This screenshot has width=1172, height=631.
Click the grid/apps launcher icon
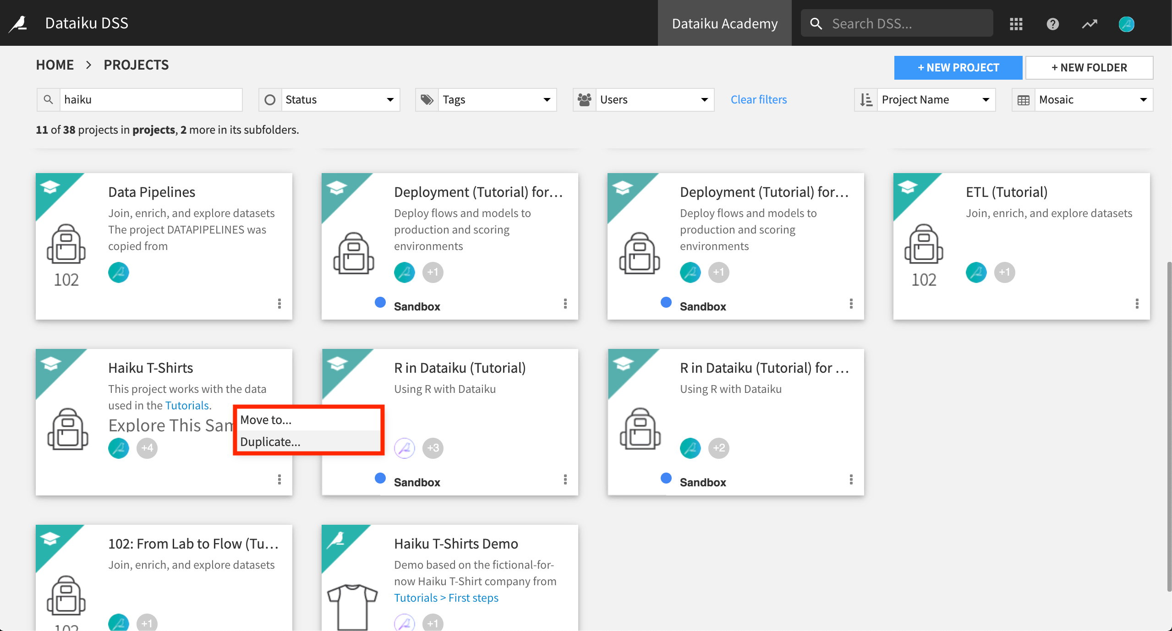coord(1016,22)
